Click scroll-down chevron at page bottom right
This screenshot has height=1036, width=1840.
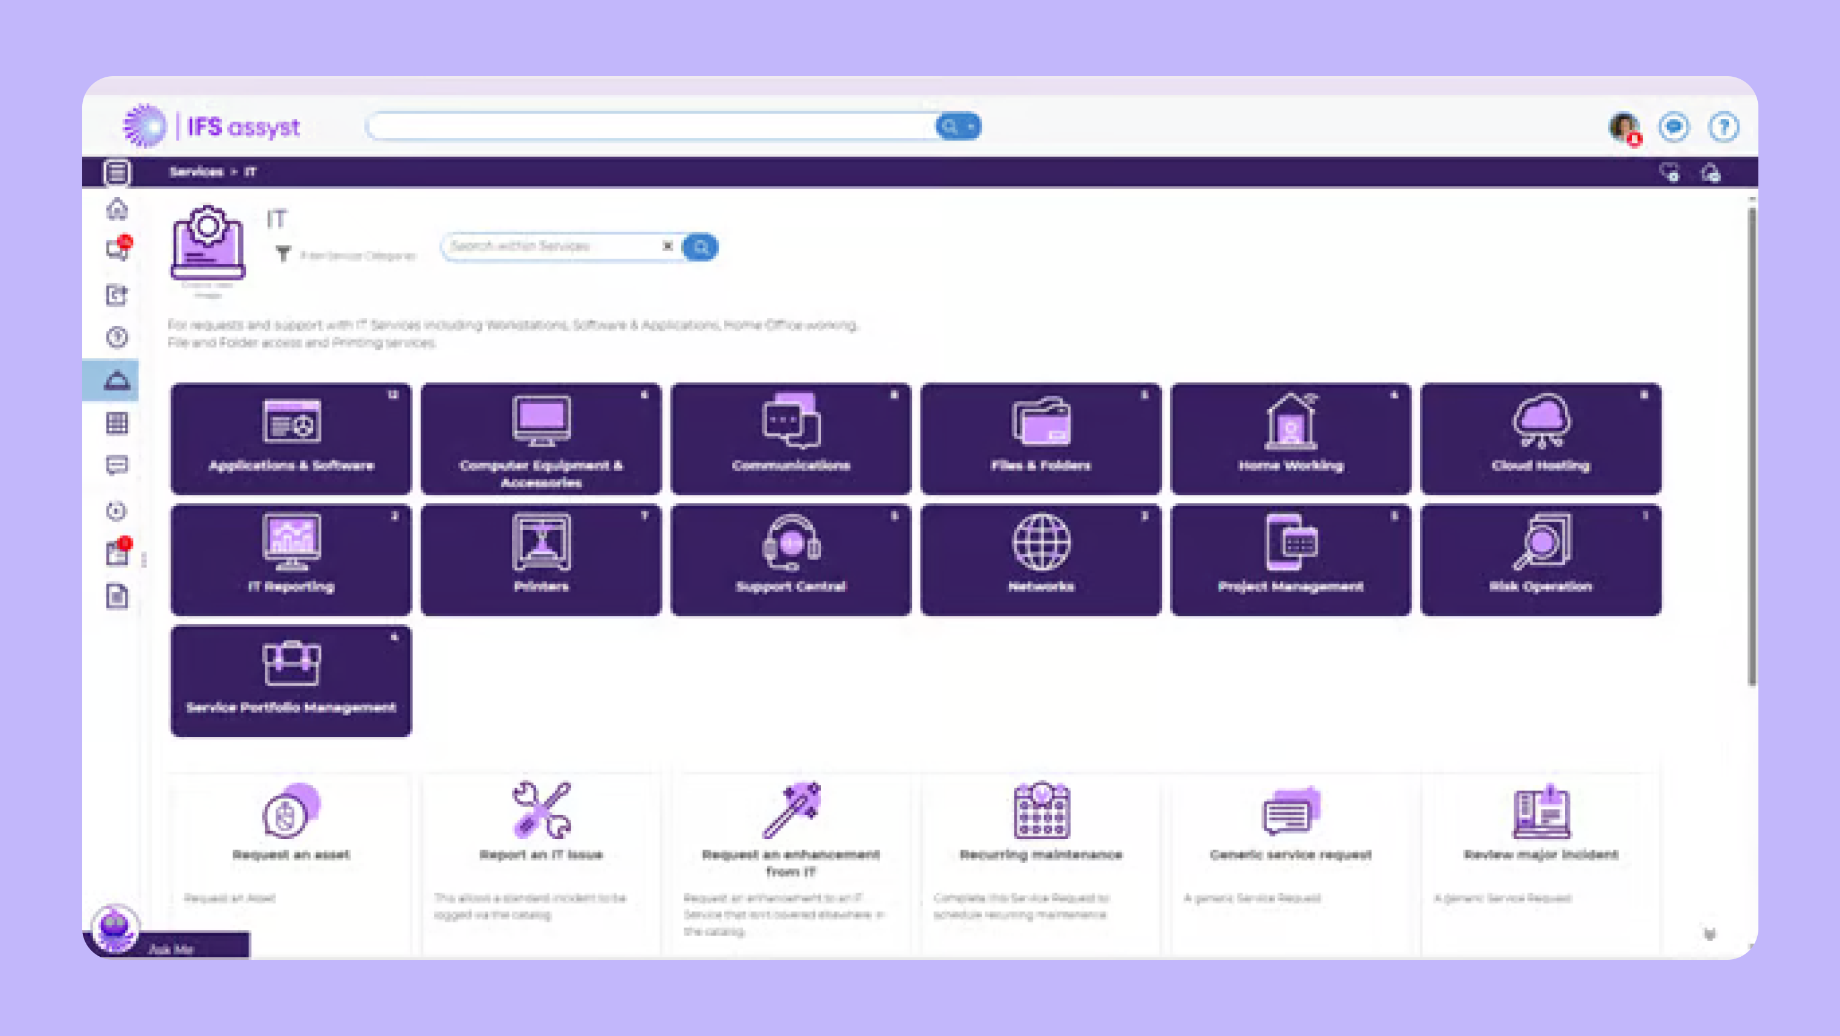tap(1710, 934)
